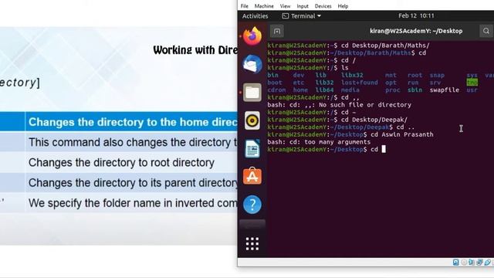
Task: Click the terminal prompt cursor after cd
Action: 384,149
